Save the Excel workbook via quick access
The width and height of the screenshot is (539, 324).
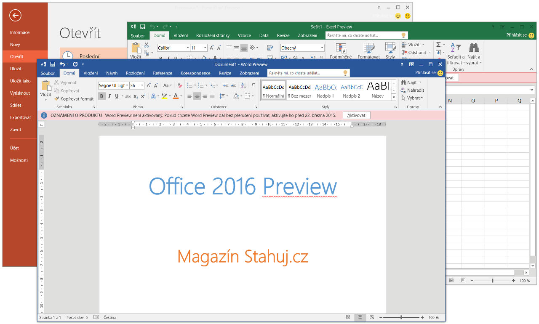143,27
